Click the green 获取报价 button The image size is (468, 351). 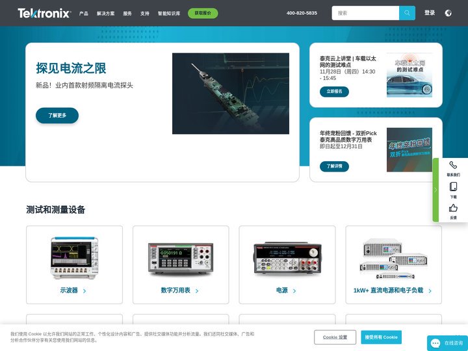(x=203, y=13)
